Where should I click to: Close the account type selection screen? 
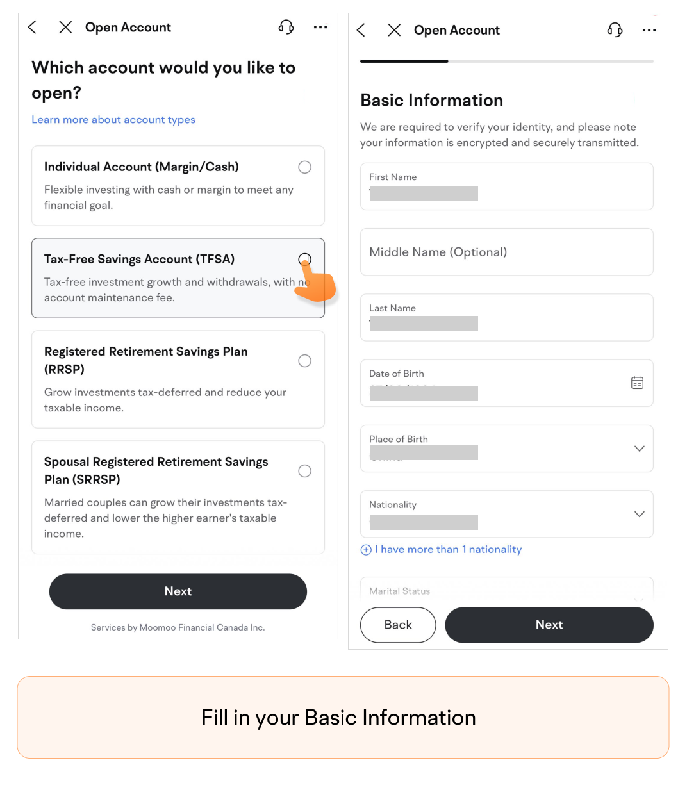pyautogui.click(x=65, y=27)
